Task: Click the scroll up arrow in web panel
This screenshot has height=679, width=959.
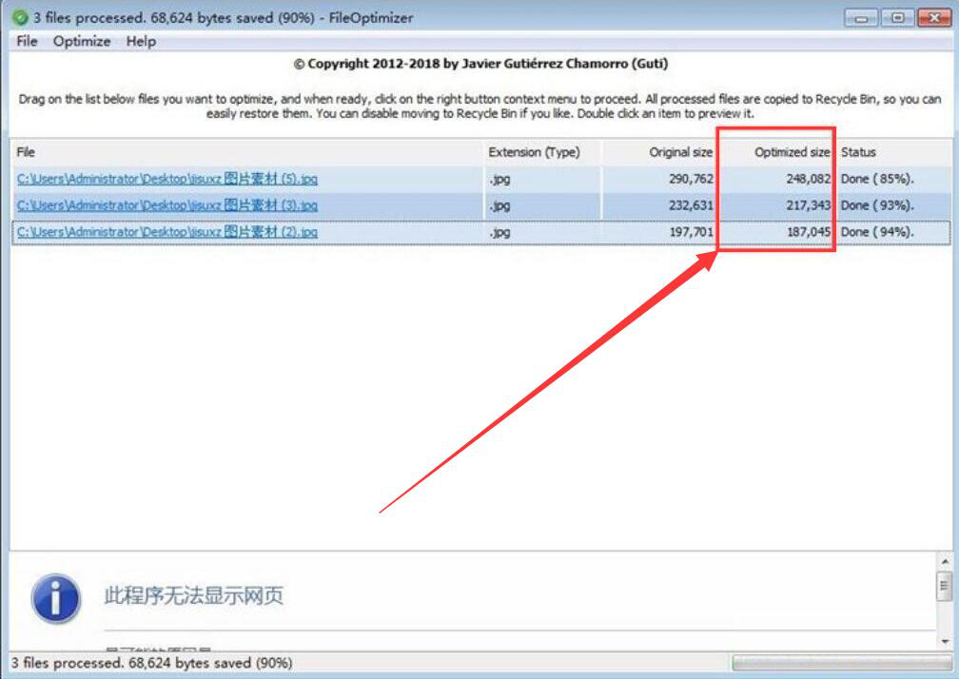Action: (x=945, y=561)
